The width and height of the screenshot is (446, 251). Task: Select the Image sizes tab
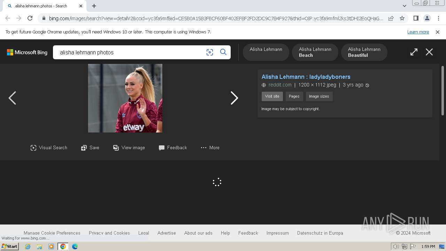(x=319, y=96)
